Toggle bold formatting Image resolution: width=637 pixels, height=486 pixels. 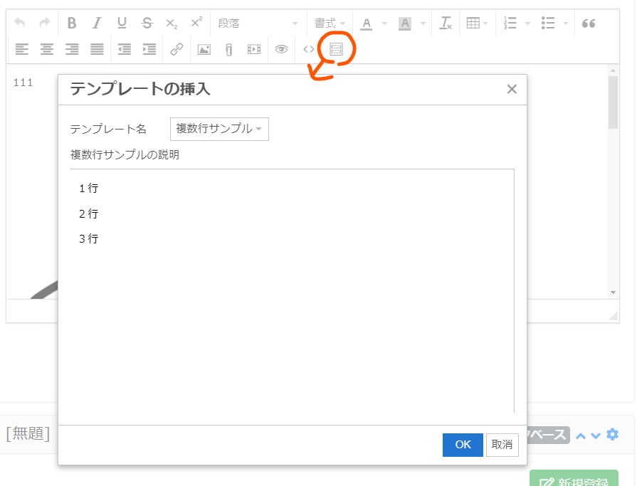pyautogui.click(x=71, y=23)
